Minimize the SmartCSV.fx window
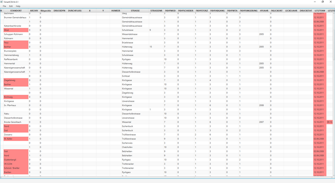The image size is (335, 183). [312, 2]
